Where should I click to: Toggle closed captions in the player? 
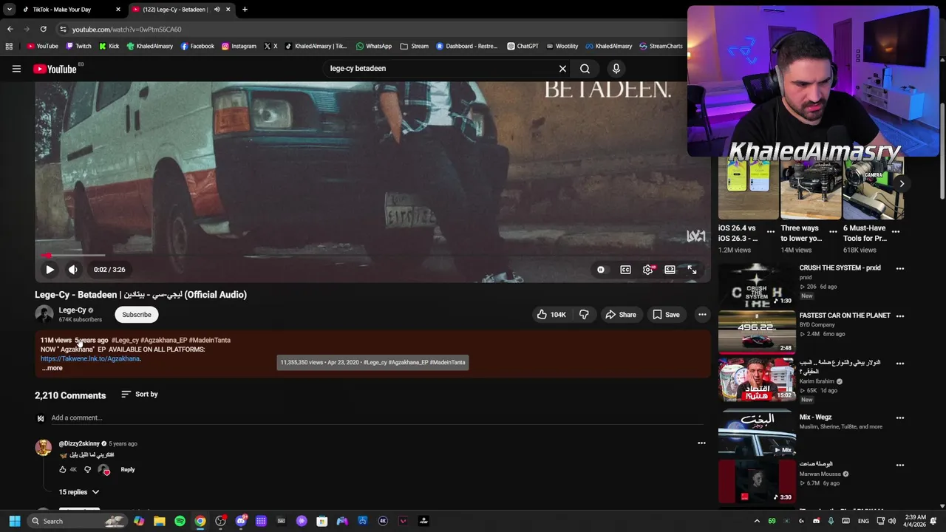pos(625,270)
